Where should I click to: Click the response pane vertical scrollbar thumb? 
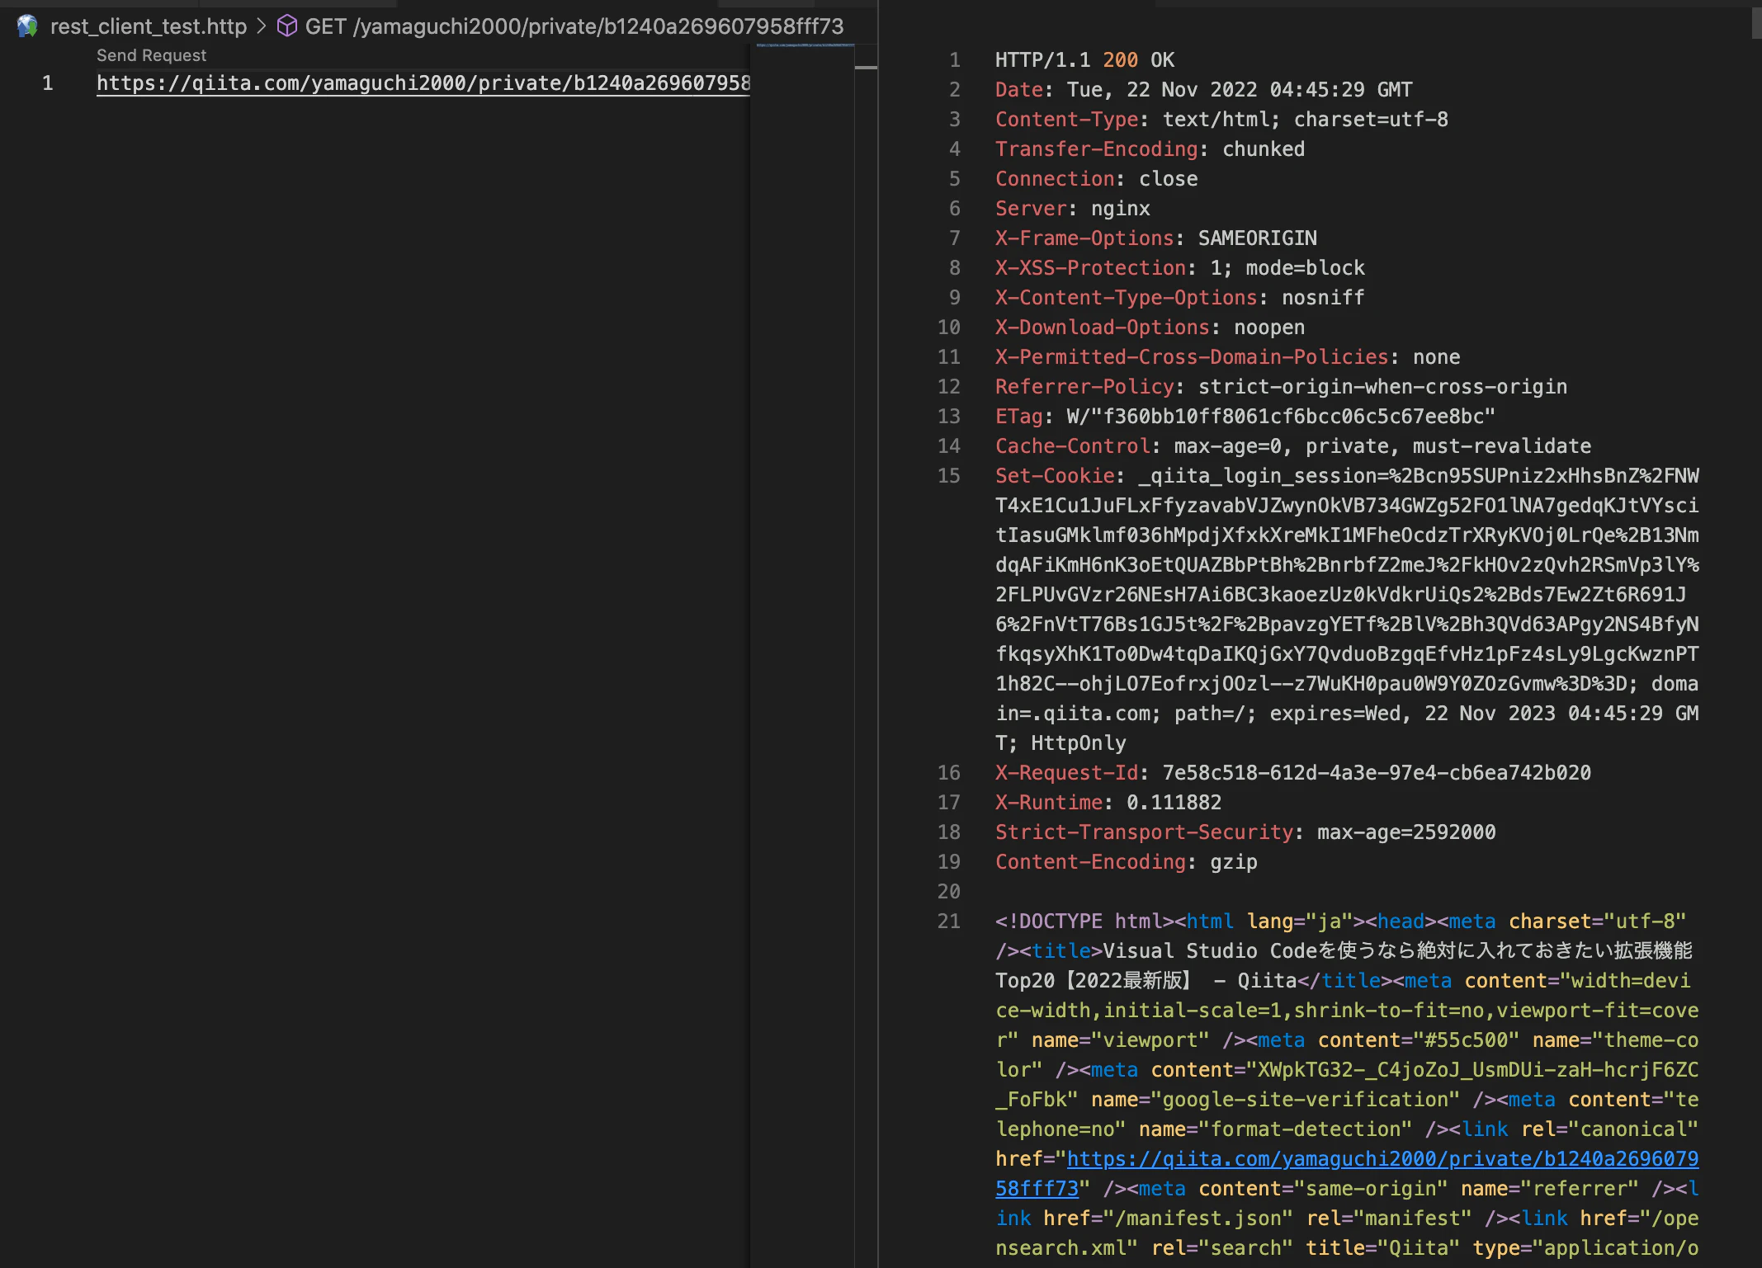point(1756,23)
